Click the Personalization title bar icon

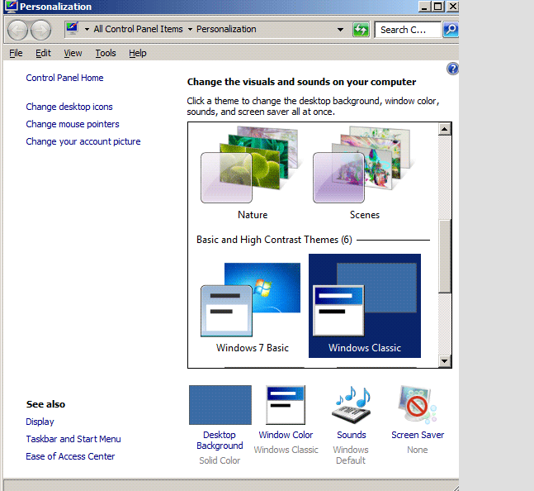[12, 7]
